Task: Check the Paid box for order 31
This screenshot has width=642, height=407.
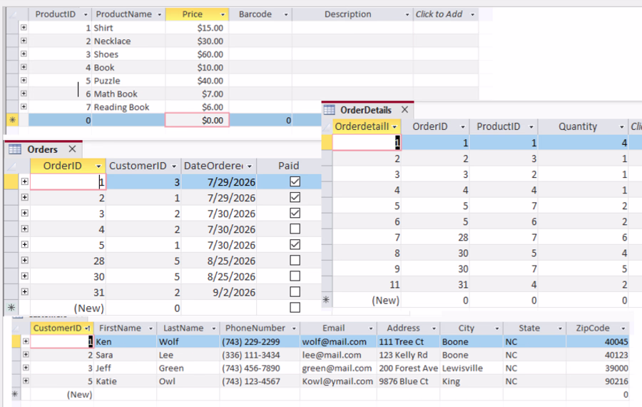Action: [295, 292]
